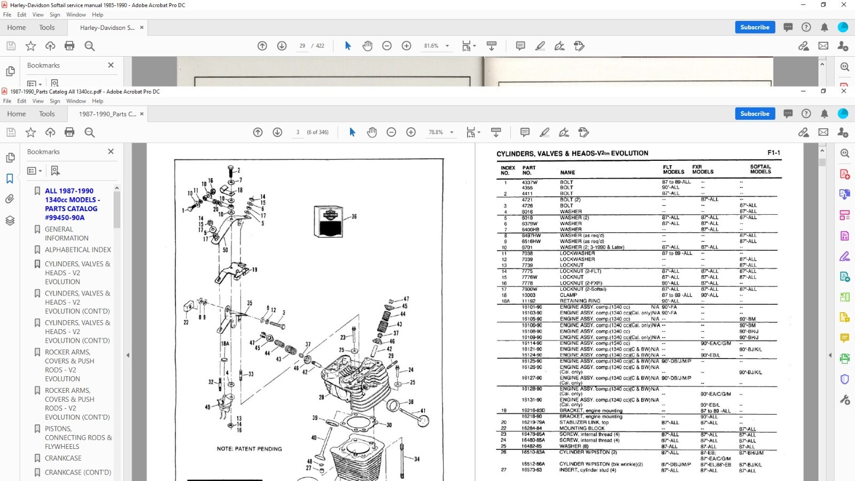Open scrolling mode dropdown in Parts Catalog toolbar

(x=496, y=132)
